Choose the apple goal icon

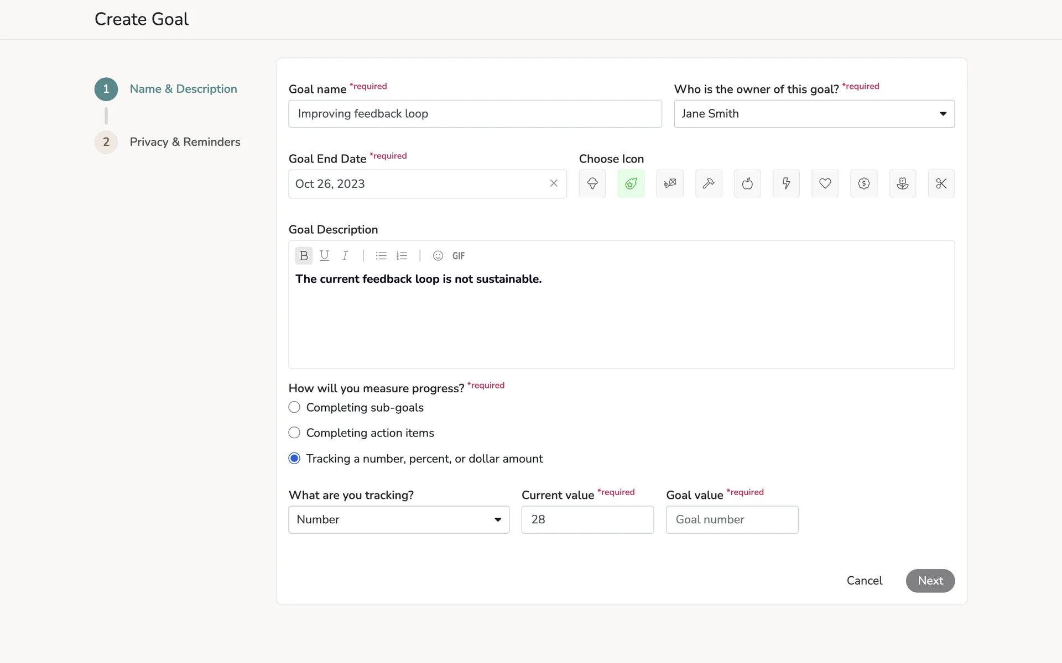[747, 183]
